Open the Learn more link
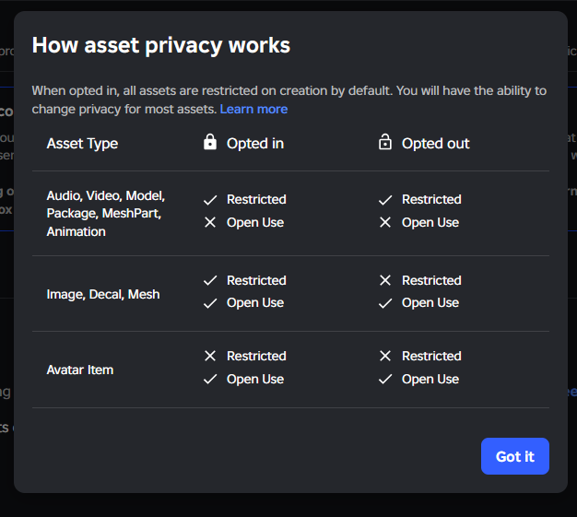 pos(253,109)
